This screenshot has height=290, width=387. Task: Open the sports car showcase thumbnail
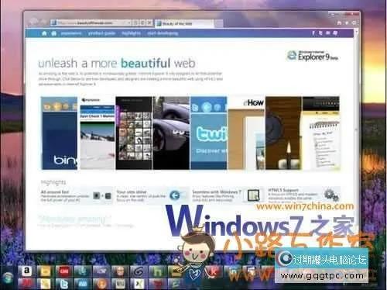(171, 133)
